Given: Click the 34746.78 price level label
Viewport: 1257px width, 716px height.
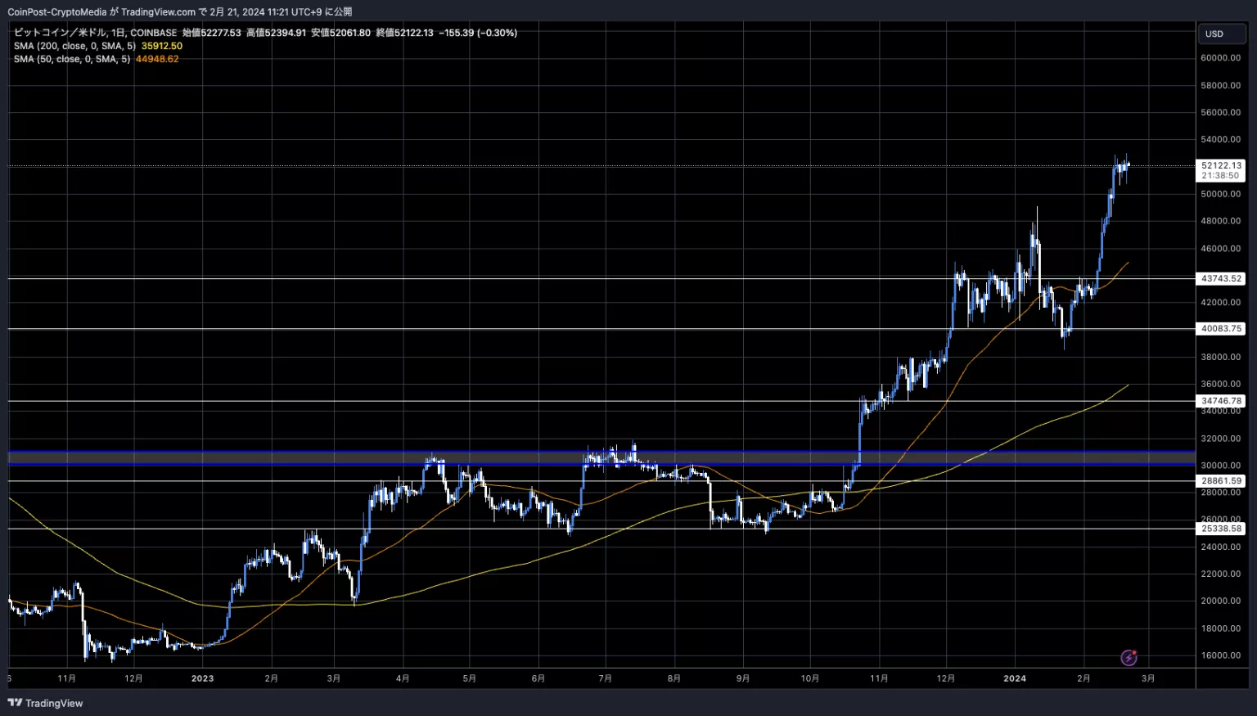Looking at the screenshot, I should [x=1221, y=401].
